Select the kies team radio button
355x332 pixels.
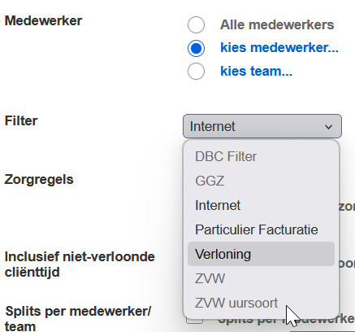point(196,72)
